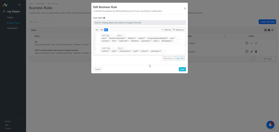The width and height of the screenshot is (279, 132).
Task: Click the notification bell icon
Action: (x=270, y=125)
